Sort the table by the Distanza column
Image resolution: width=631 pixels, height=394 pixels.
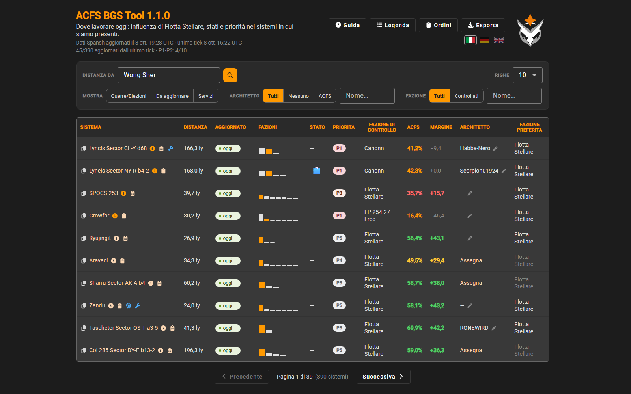[195, 127]
